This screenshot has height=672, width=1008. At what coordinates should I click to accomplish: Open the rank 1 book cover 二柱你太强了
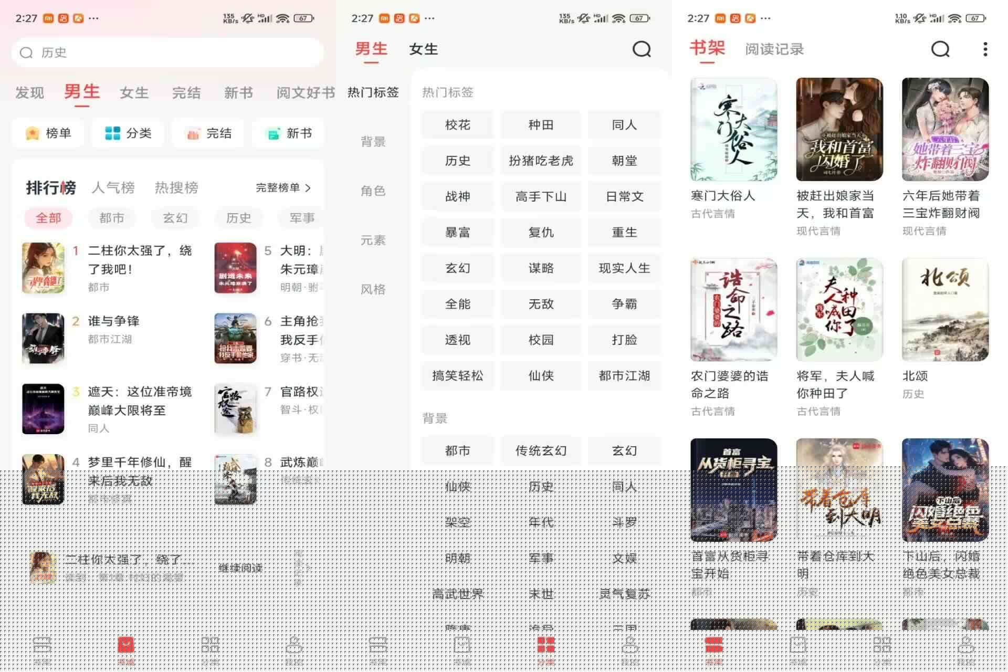[43, 268]
